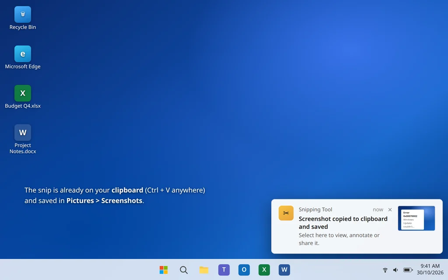Click 'Select here to view, annotate or share it'
This screenshot has height=280, width=448.
(339, 239)
